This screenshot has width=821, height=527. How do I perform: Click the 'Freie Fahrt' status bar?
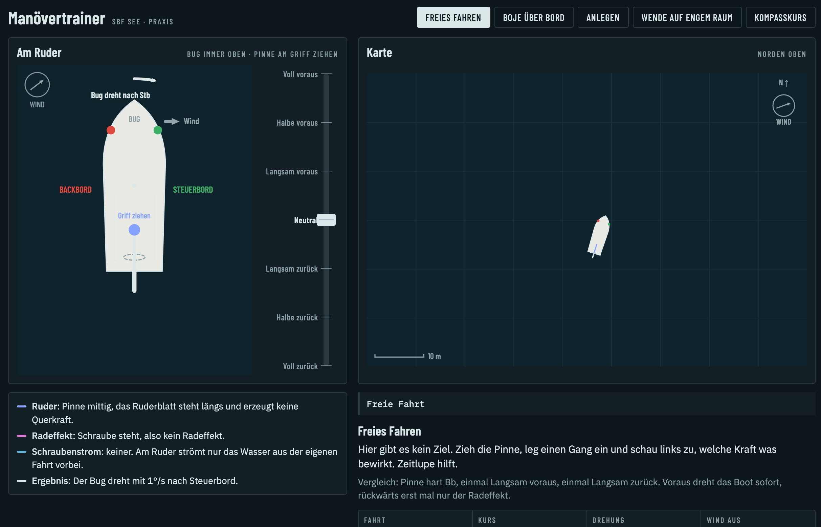tap(586, 404)
